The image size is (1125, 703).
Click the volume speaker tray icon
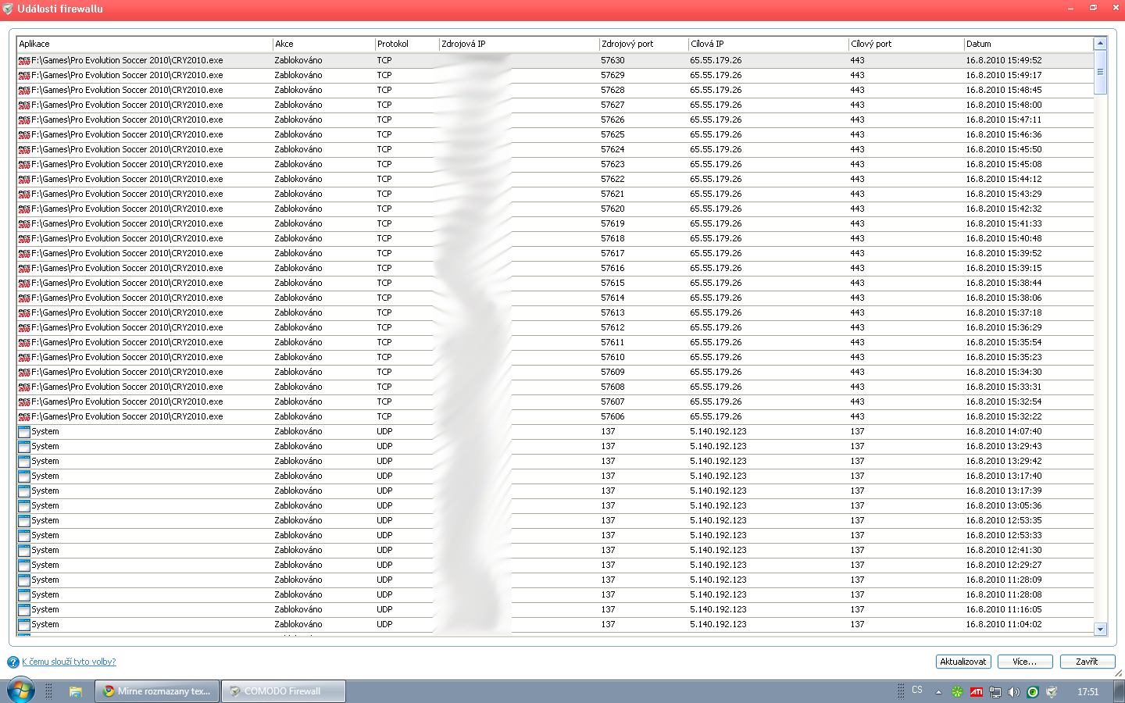point(1014,691)
